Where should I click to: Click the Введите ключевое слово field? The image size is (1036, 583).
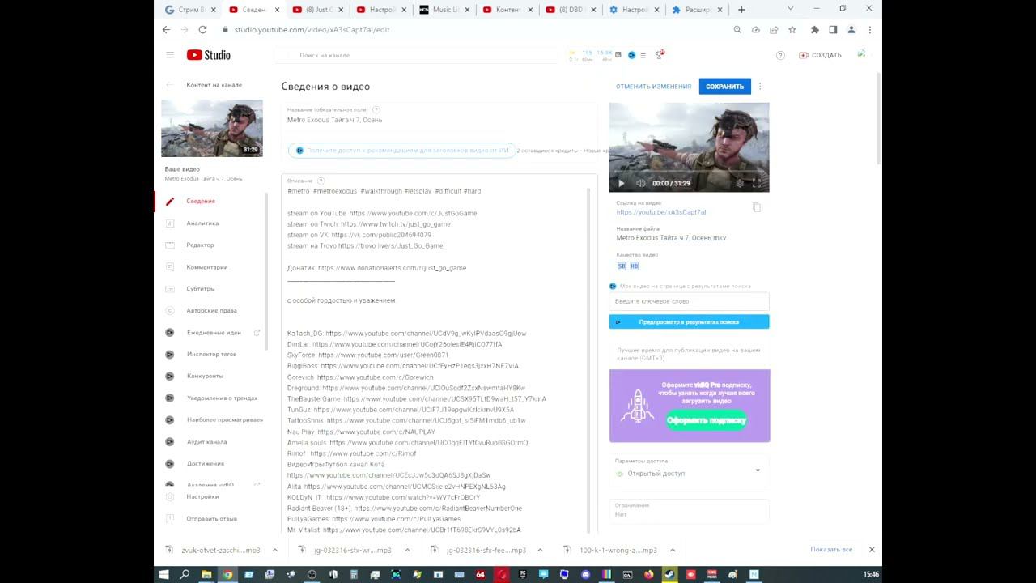pos(689,301)
